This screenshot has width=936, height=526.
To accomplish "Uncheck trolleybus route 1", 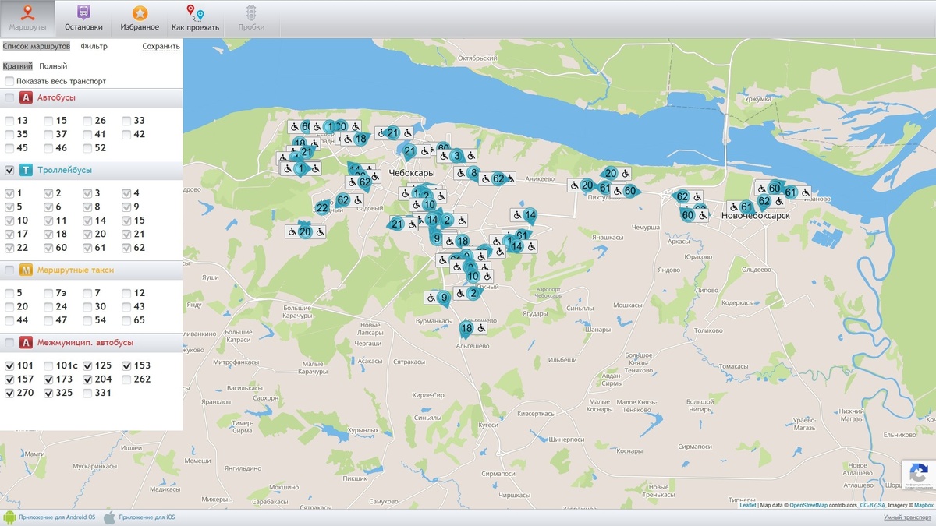I will pyautogui.click(x=9, y=193).
